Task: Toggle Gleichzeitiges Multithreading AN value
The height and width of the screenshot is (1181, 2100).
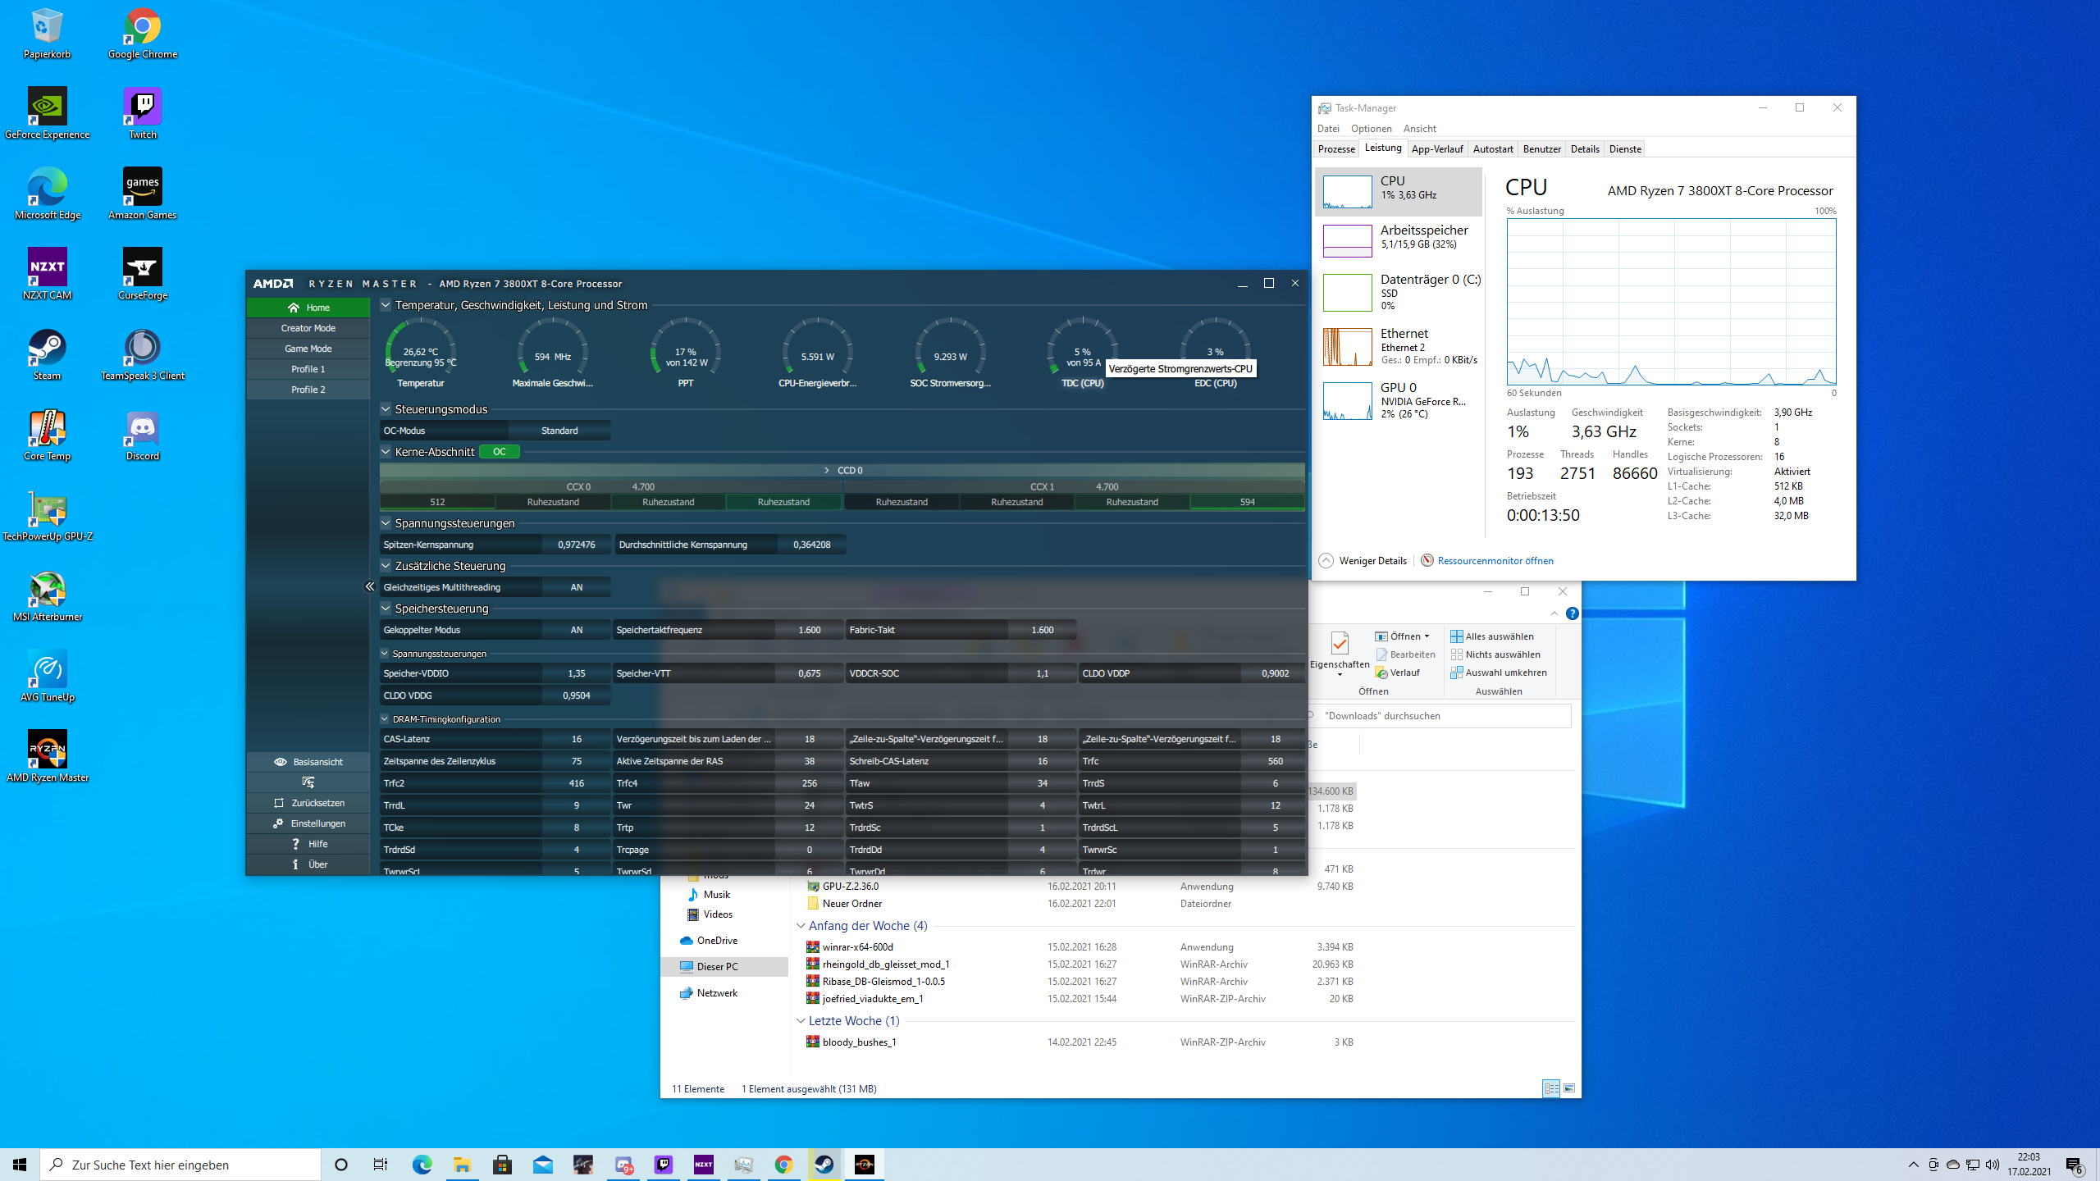Action: [x=576, y=587]
